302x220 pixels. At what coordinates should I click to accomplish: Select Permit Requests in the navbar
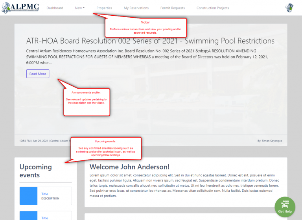172,8
